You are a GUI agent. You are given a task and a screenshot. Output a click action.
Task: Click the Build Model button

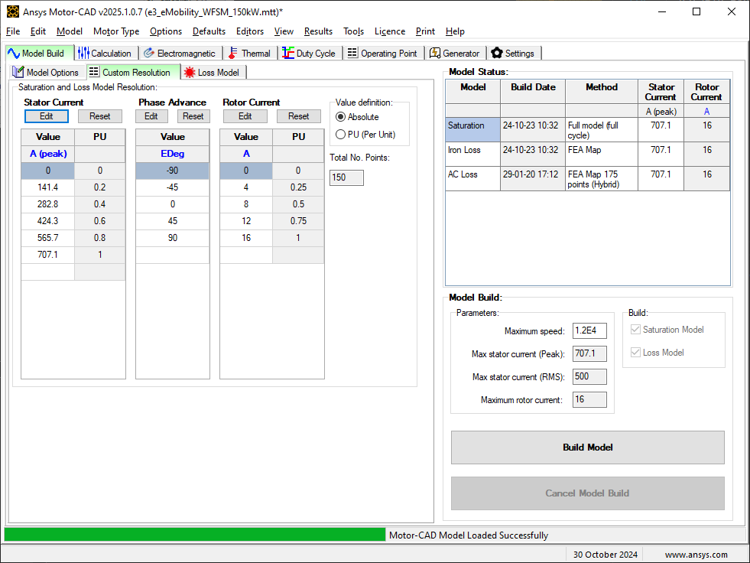587,447
